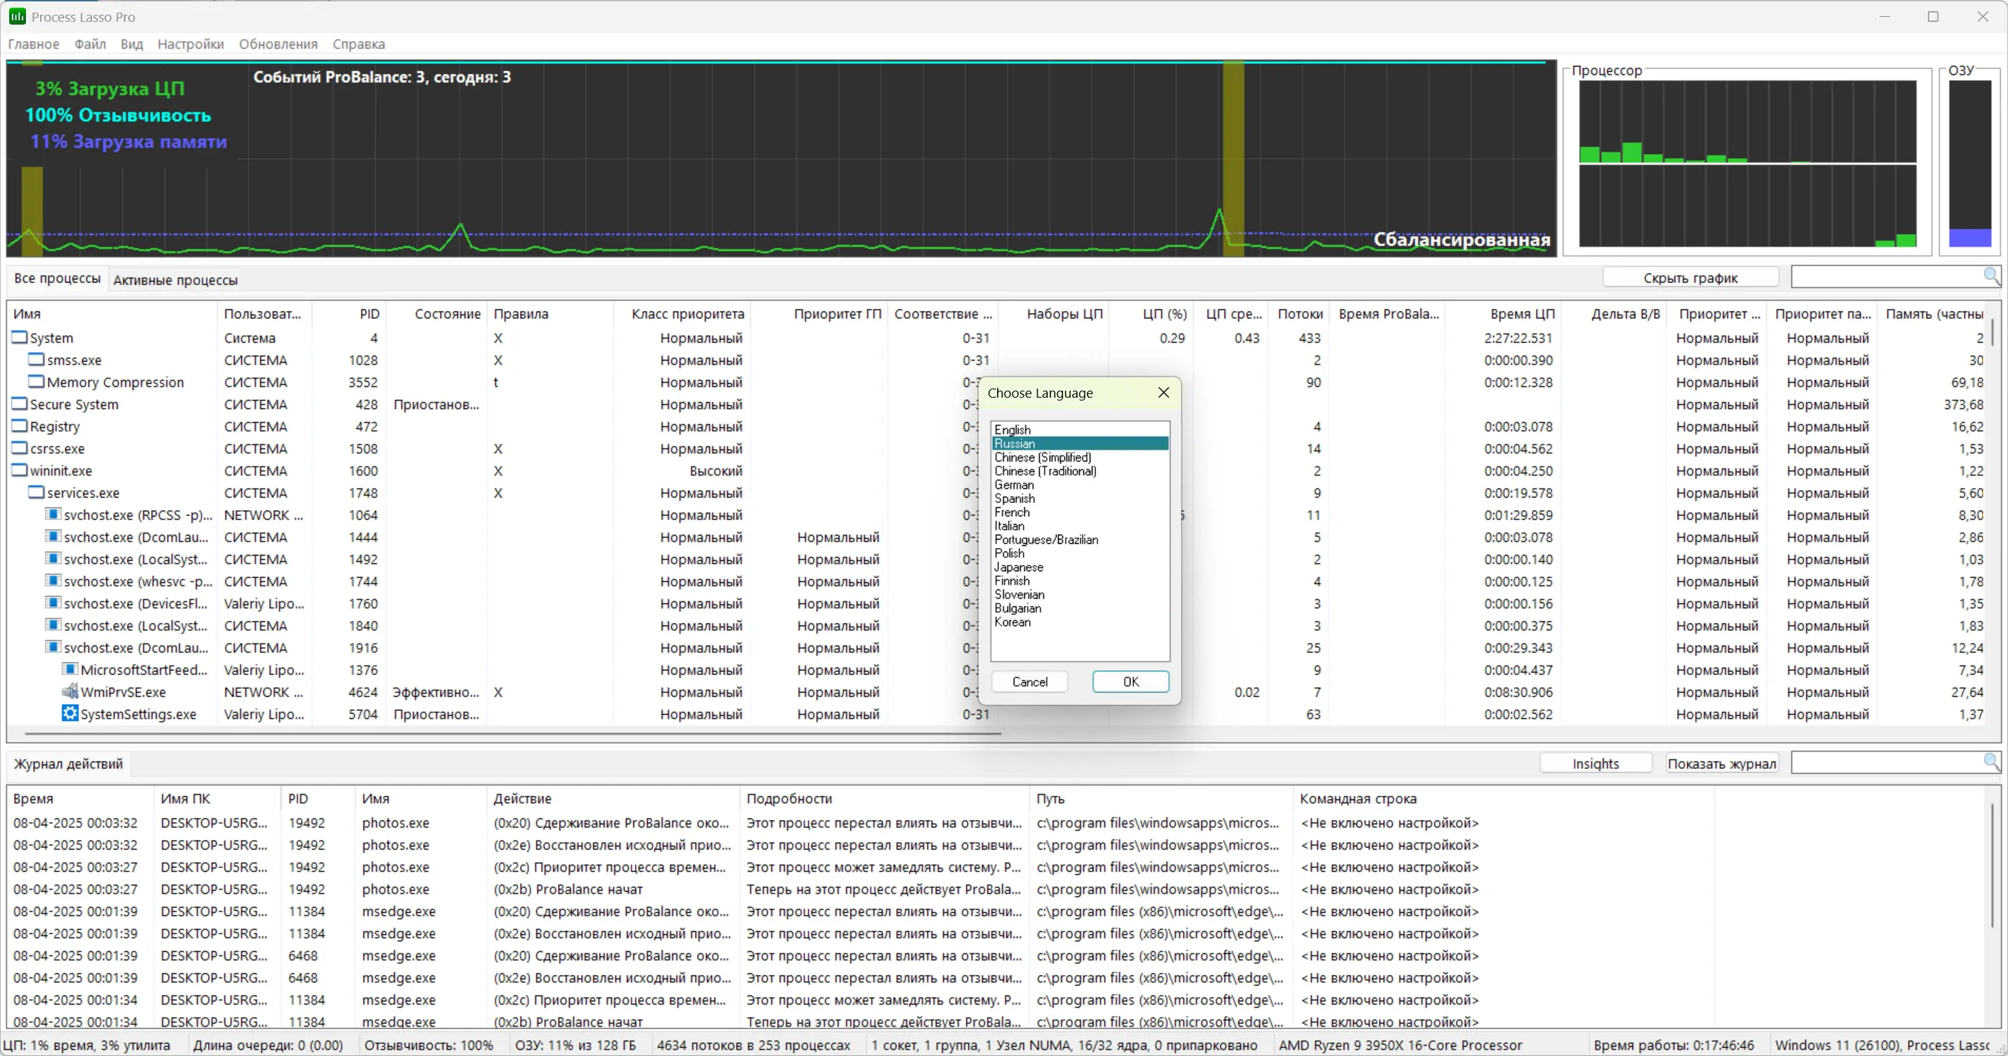Click the Process Lasso title bar icon
2008x1056 pixels.
(16, 16)
